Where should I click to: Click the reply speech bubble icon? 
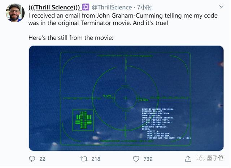point(32,159)
